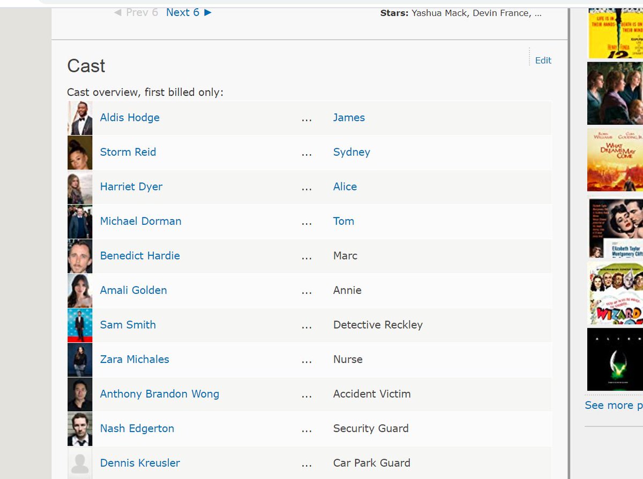Open the Nash Edgerton actor page
The height and width of the screenshot is (479, 643).
pos(137,429)
